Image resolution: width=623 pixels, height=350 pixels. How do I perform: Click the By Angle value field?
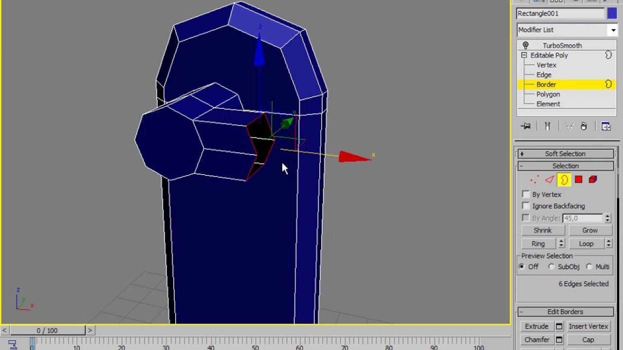(x=583, y=218)
